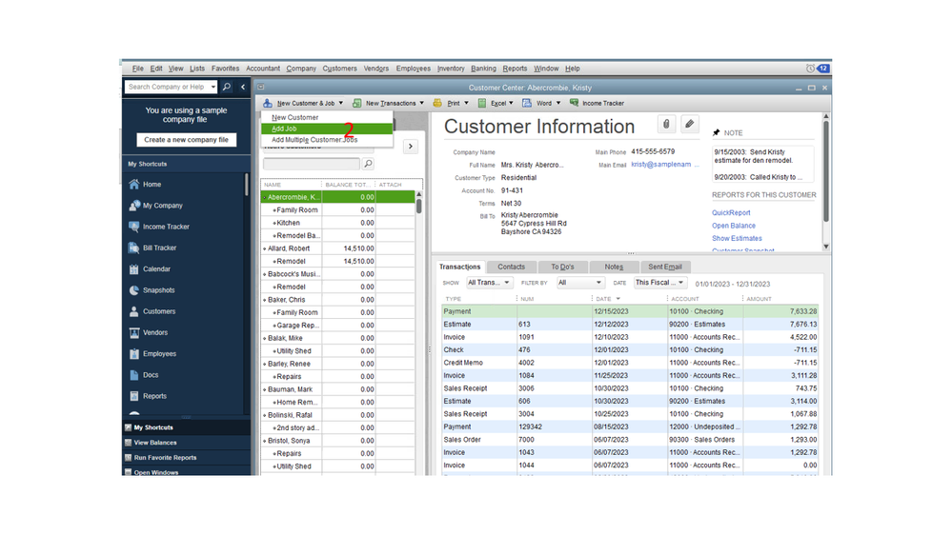This screenshot has height=535, width=952.
Task: Open the Banking menu
Action: click(483, 69)
